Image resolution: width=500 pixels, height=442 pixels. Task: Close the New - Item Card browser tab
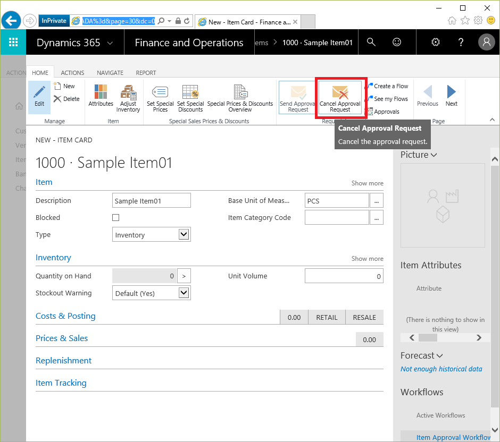(295, 22)
